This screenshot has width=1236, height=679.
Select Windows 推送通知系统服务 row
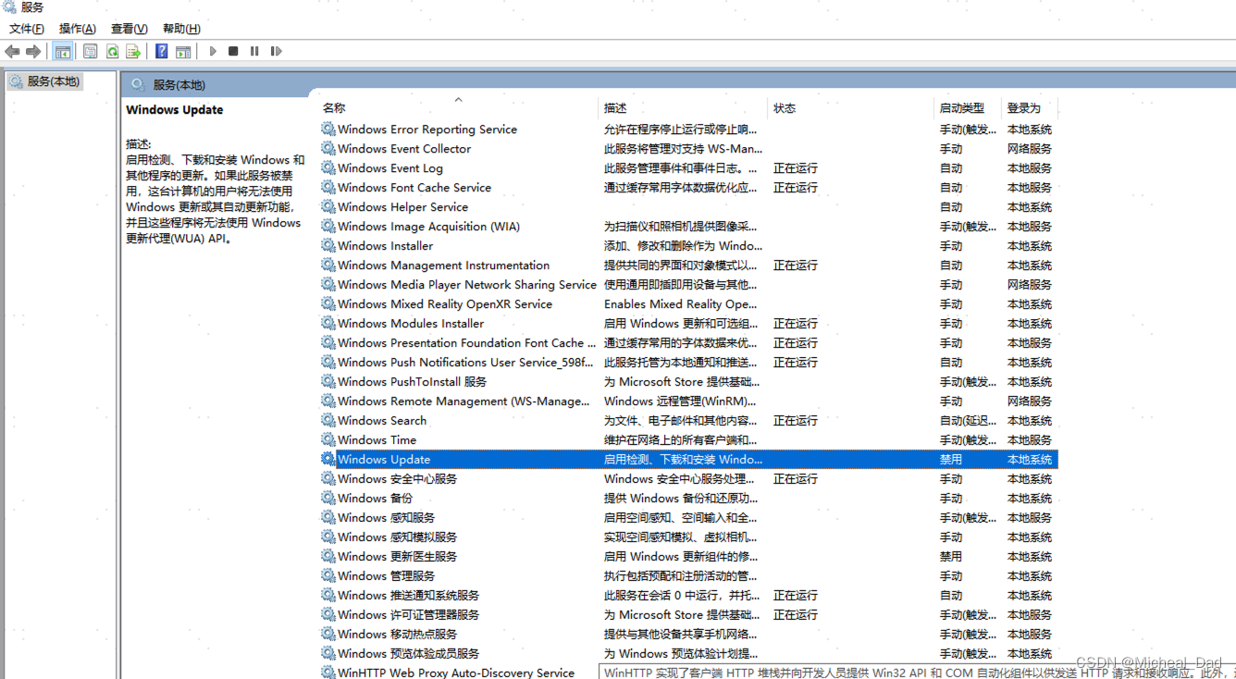(x=688, y=596)
